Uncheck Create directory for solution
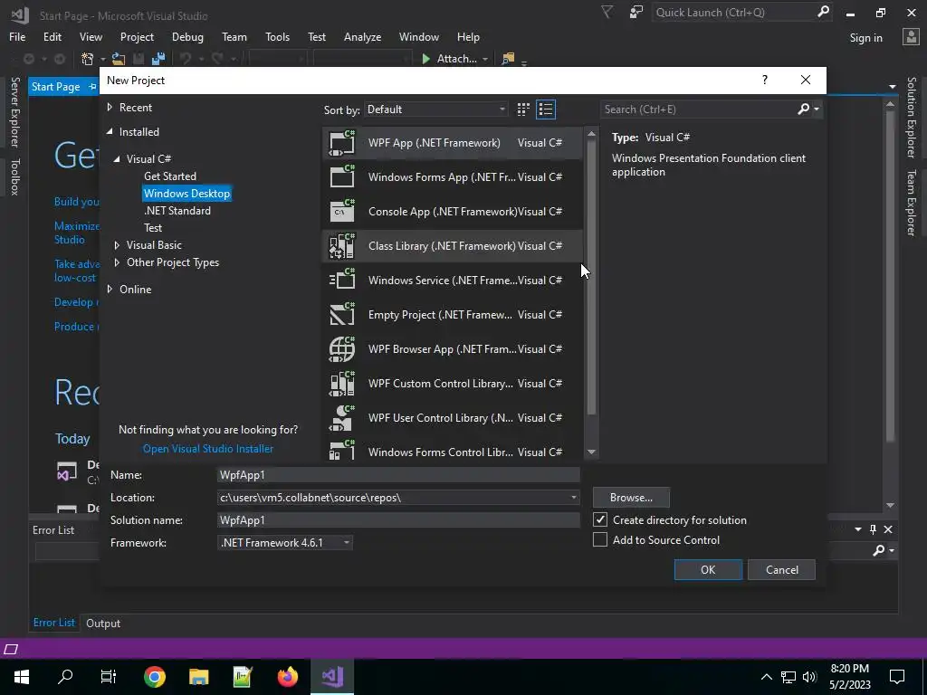This screenshot has width=927, height=695. (x=600, y=519)
